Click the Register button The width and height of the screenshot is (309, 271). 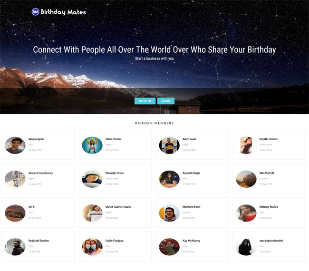[145, 101]
